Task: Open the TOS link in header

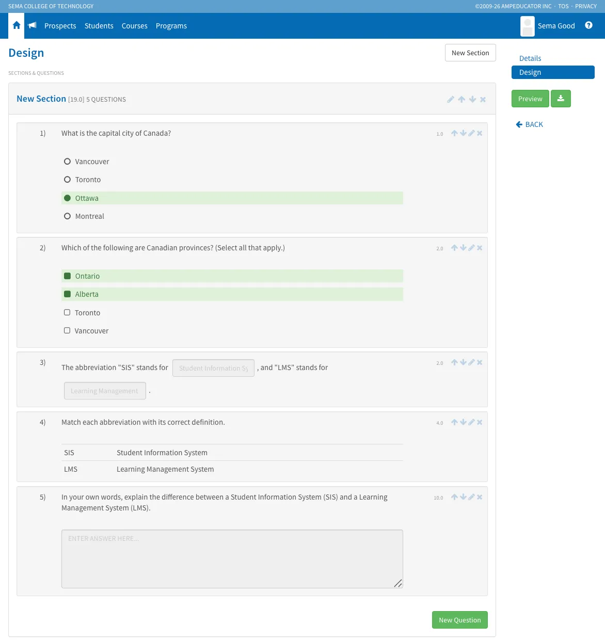Action: pos(563,6)
